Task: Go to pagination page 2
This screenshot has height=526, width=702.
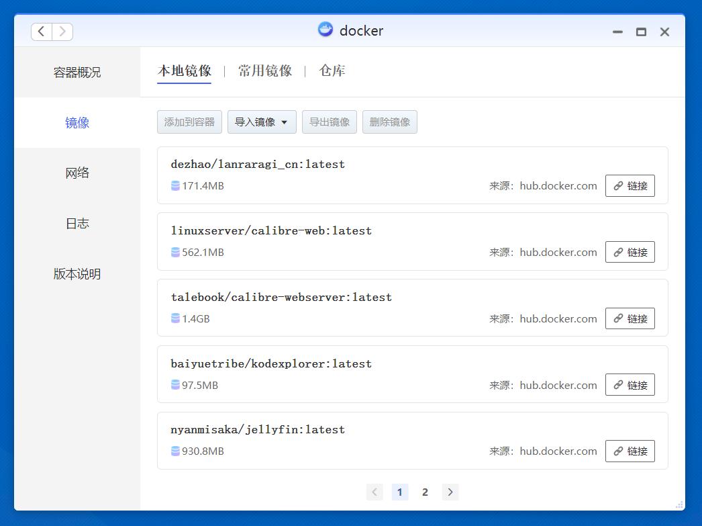Action: pyautogui.click(x=425, y=492)
